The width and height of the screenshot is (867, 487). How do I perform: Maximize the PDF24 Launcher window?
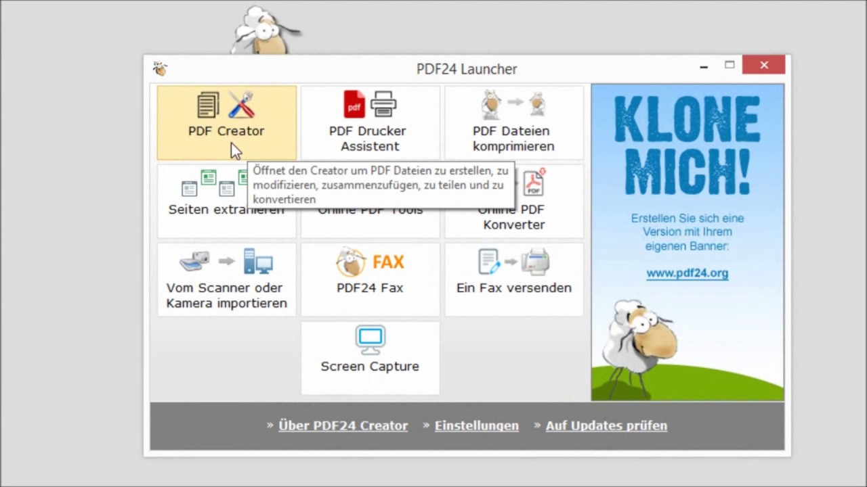729,65
